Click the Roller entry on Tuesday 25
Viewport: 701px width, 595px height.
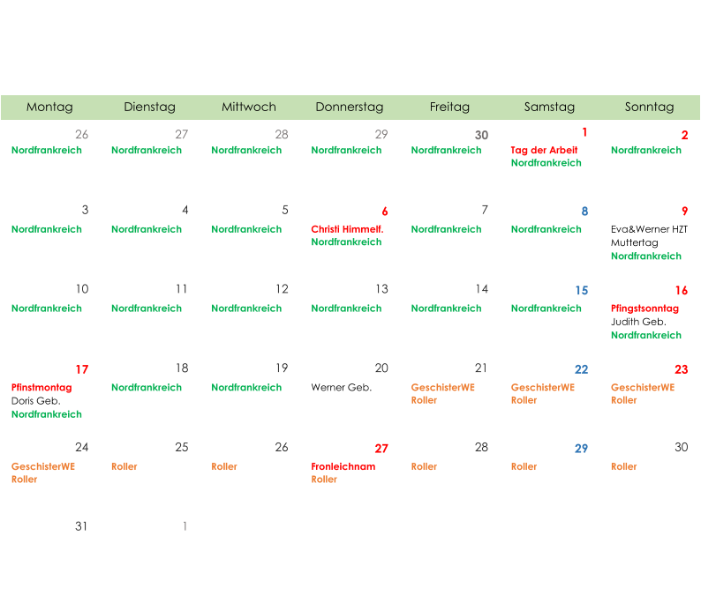(124, 466)
